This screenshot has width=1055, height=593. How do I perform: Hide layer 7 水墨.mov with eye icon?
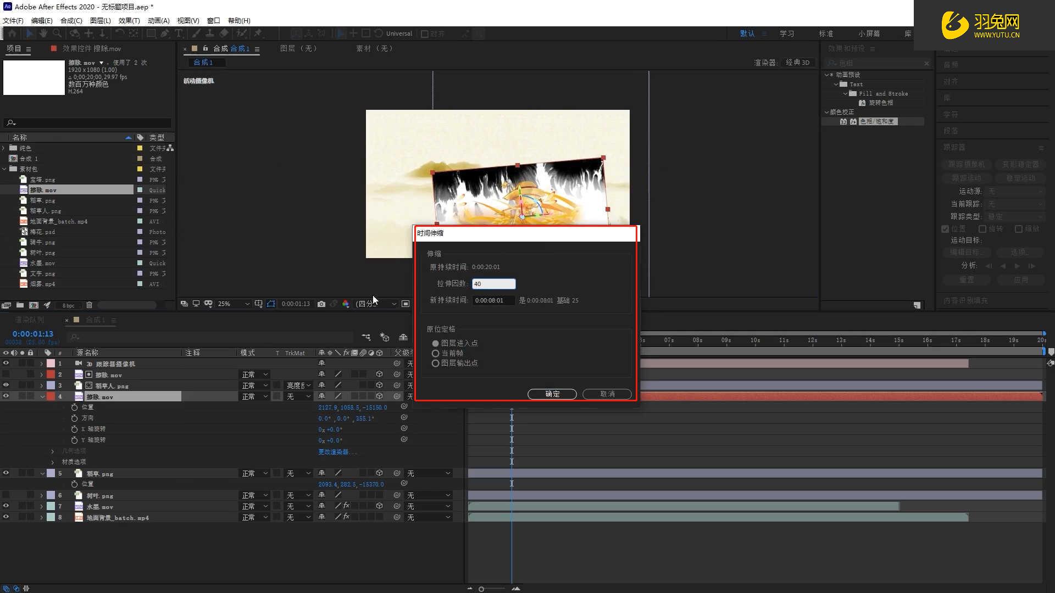6,506
